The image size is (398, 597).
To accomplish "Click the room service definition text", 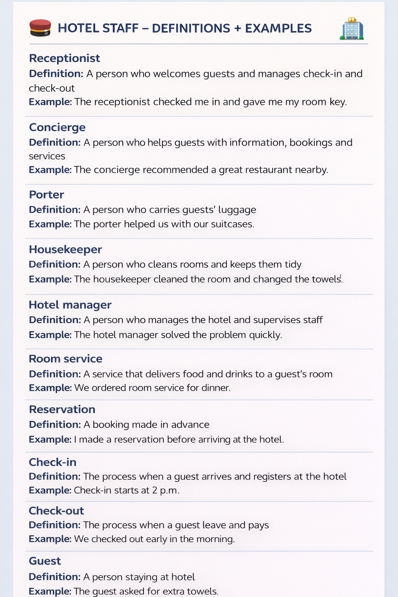I will pos(208,374).
